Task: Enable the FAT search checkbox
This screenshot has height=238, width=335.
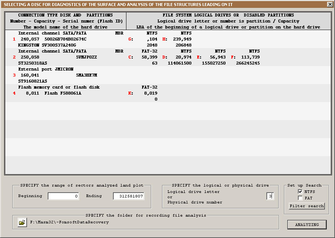Action: (x=300, y=198)
